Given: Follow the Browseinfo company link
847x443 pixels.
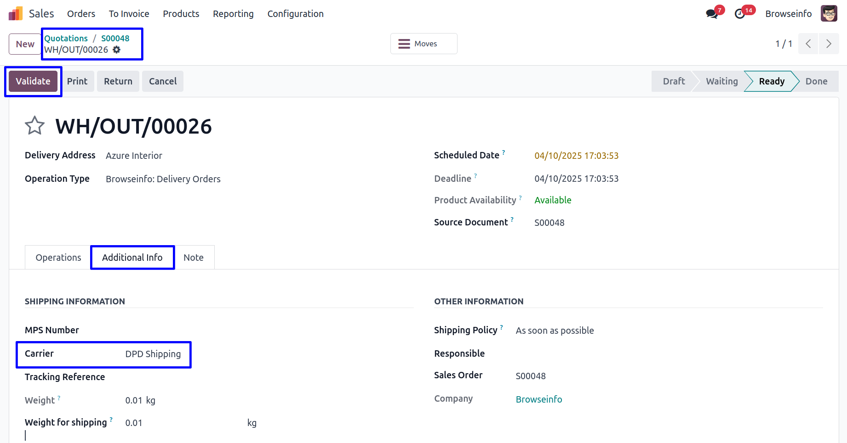Looking at the screenshot, I should [x=538, y=399].
